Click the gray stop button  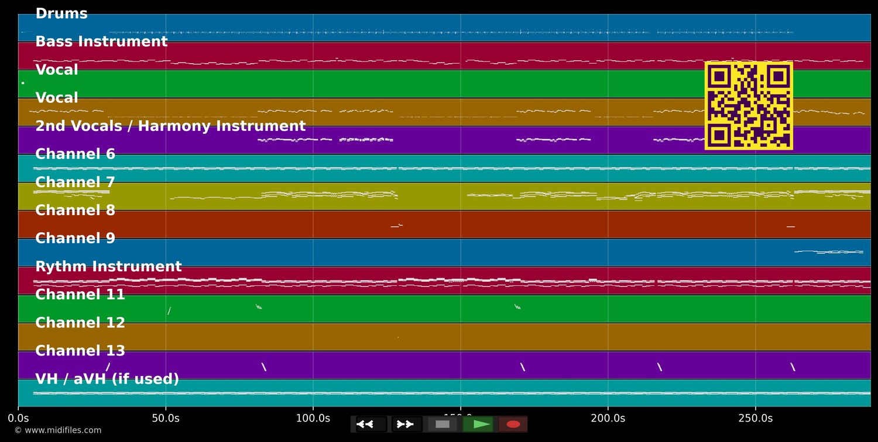click(443, 424)
